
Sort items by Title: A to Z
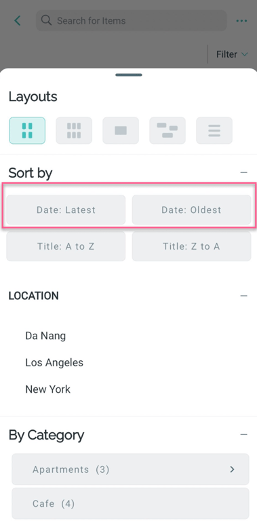(x=66, y=246)
